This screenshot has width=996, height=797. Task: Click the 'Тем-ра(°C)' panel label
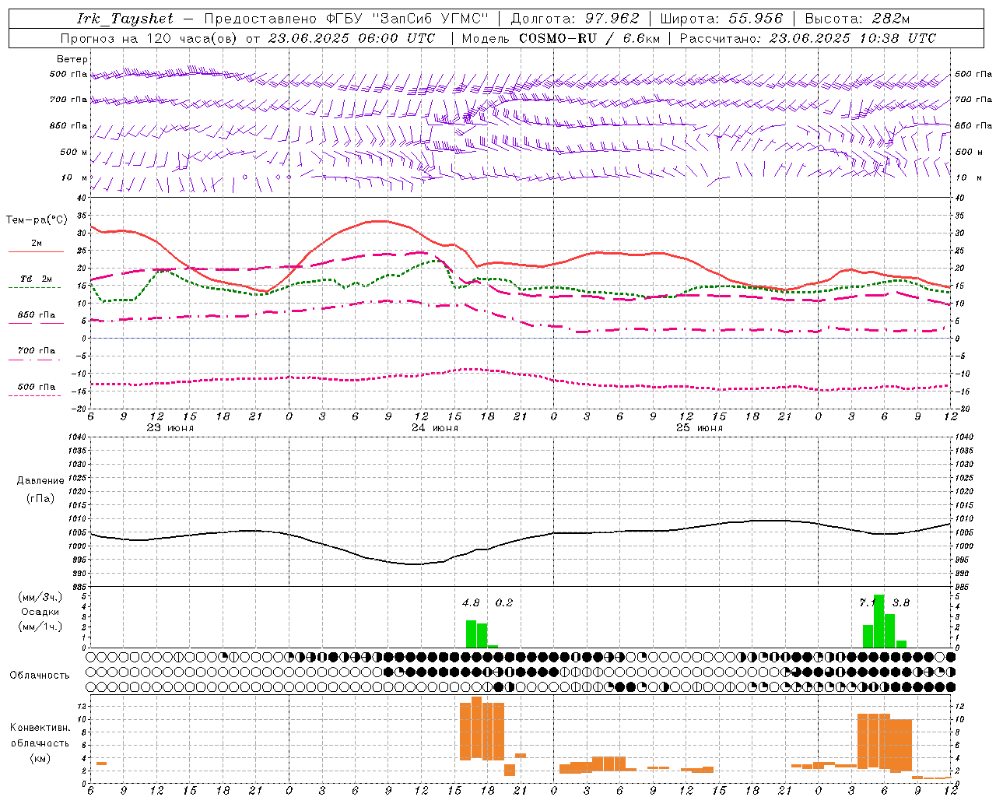tap(37, 220)
